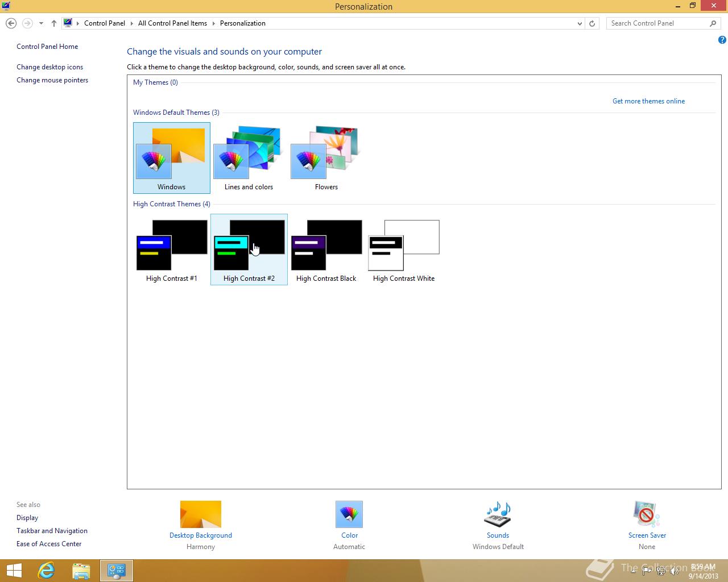The width and height of the screenshot is (728, 582).
Task: Click the address bar computer icon
Action: [x=68, y=23]
